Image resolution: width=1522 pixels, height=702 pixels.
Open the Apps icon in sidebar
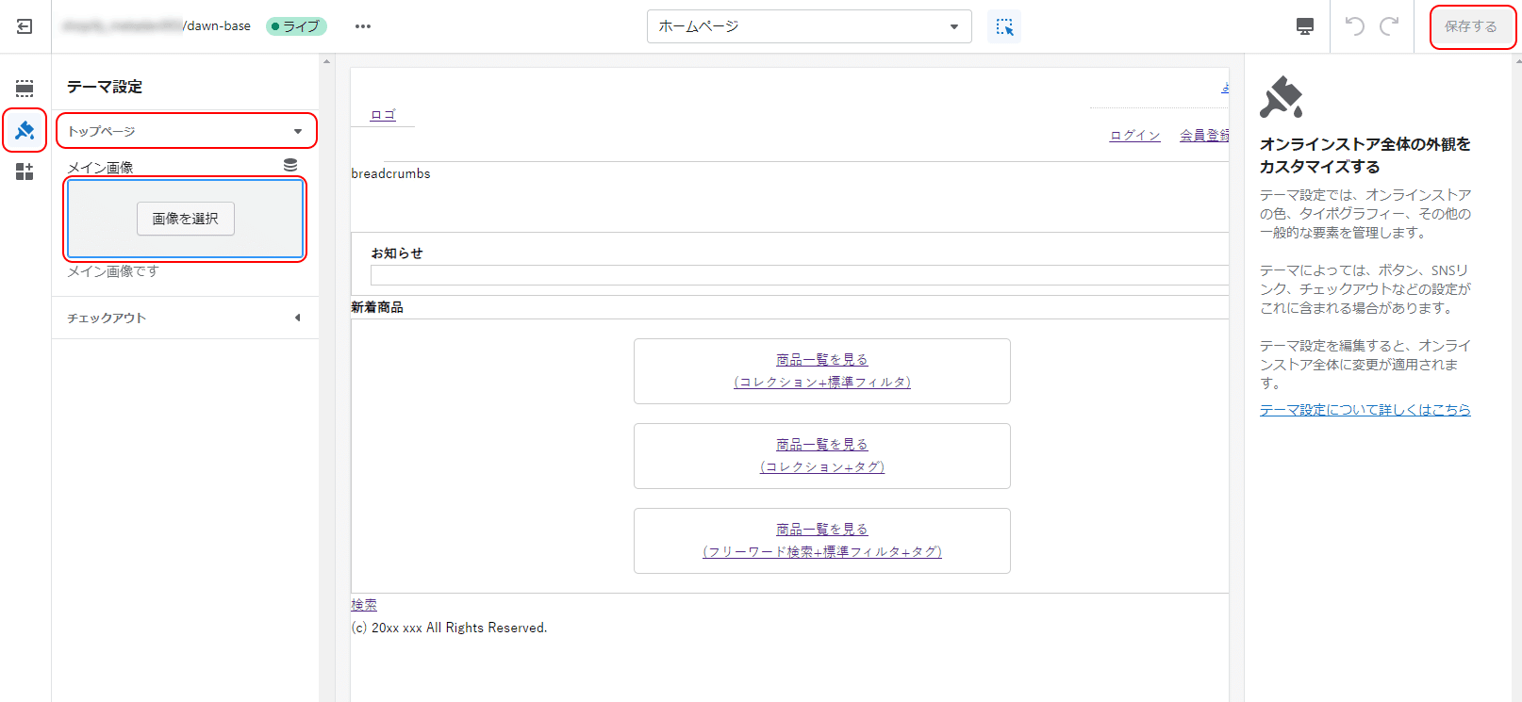tap(25, 171)
